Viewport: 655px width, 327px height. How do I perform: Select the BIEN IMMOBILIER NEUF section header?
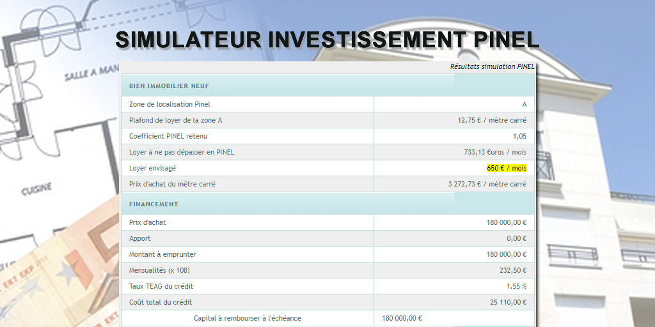[169, 86]
